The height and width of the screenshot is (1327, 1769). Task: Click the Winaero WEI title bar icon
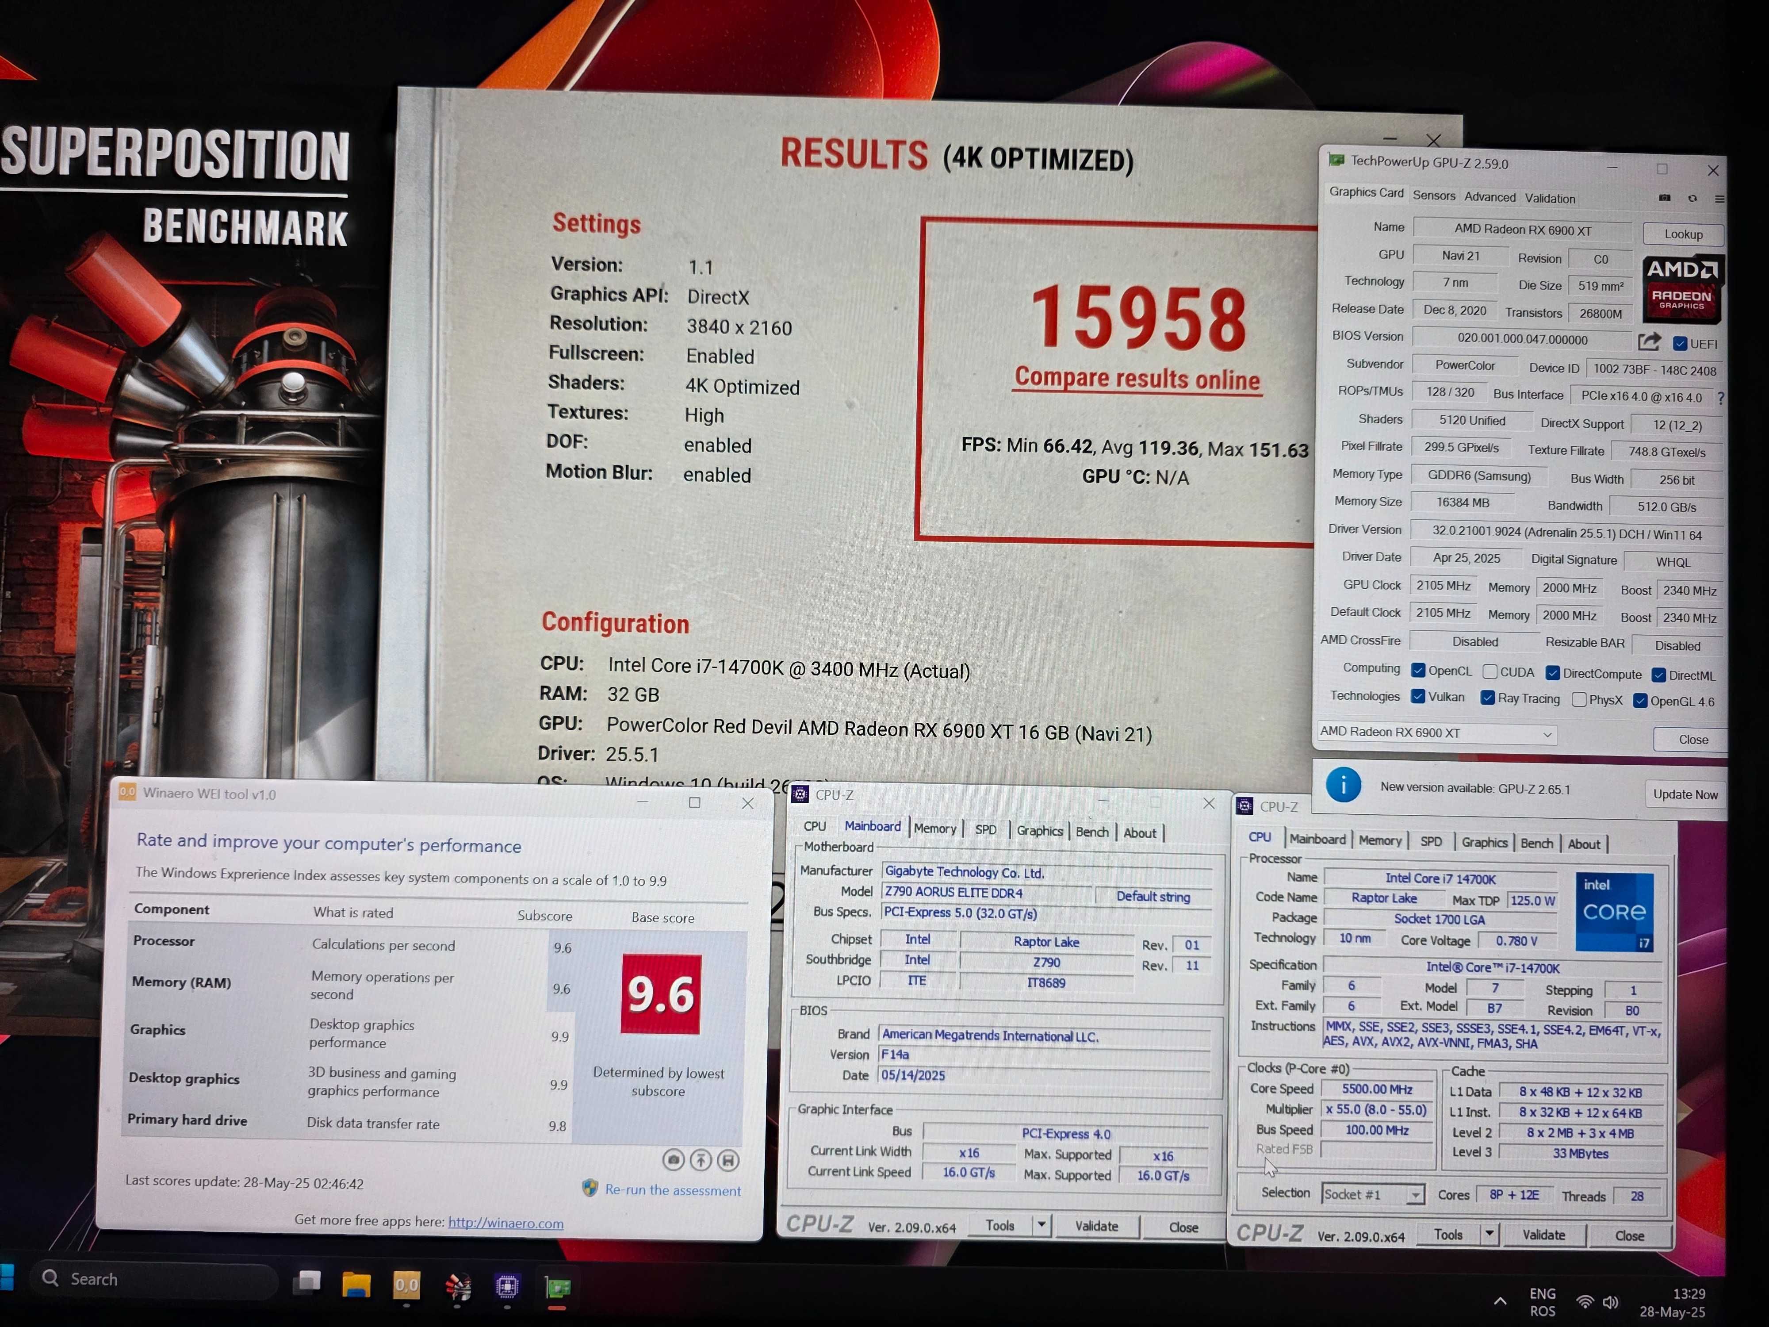pos(127,792)
